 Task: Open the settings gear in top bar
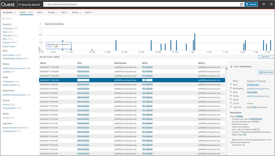click(x=263, y=4)
